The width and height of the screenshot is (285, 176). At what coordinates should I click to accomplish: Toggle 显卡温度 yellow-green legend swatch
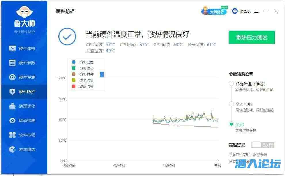click(x=74, y=80)
